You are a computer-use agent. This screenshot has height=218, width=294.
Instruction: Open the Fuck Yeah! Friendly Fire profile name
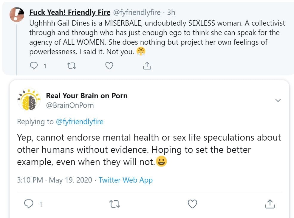70,13
